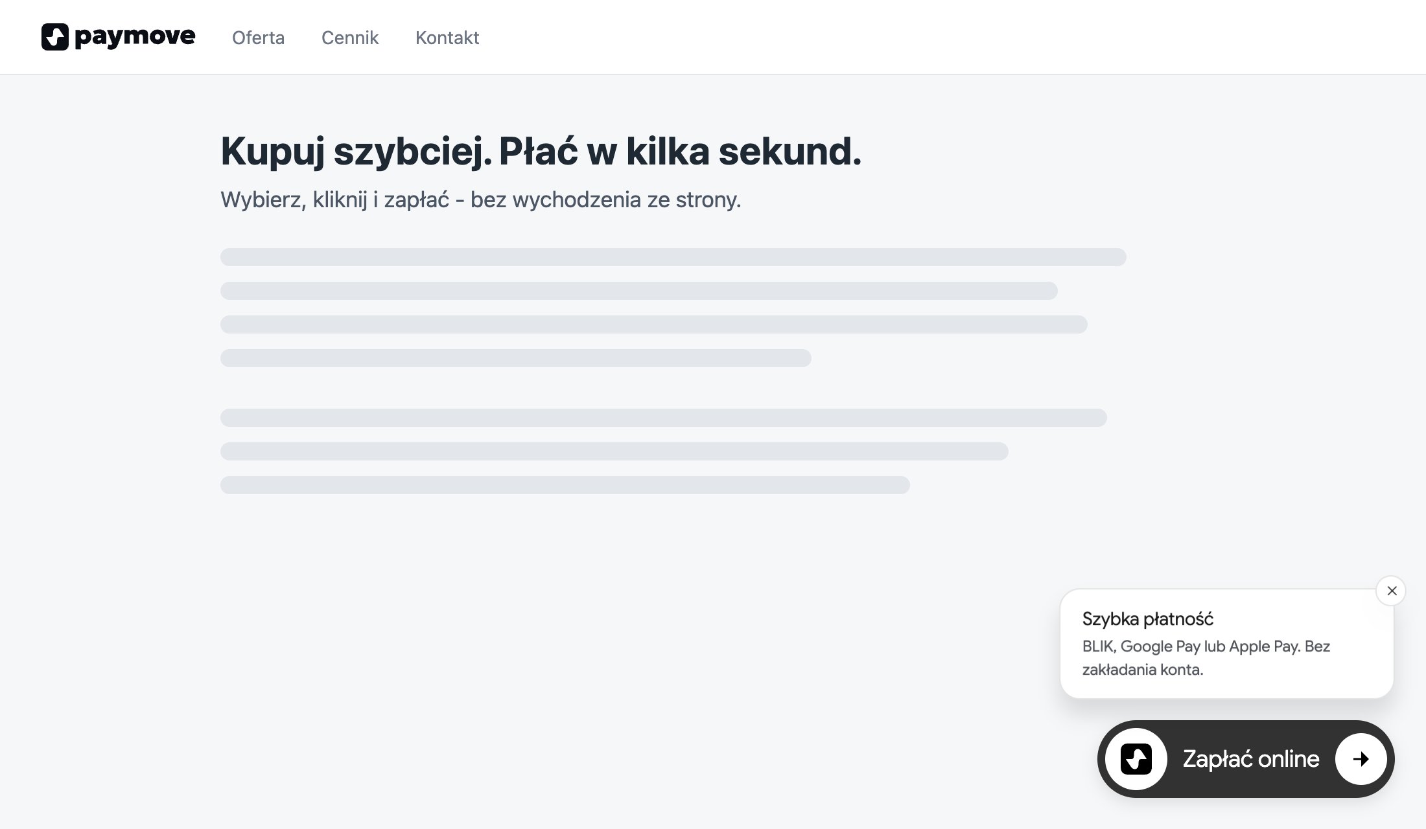Screen dimensions: 1426x829
Task: Click the subtitle Wybierz, kliknij i zapłać
Action: click(480, 199)
